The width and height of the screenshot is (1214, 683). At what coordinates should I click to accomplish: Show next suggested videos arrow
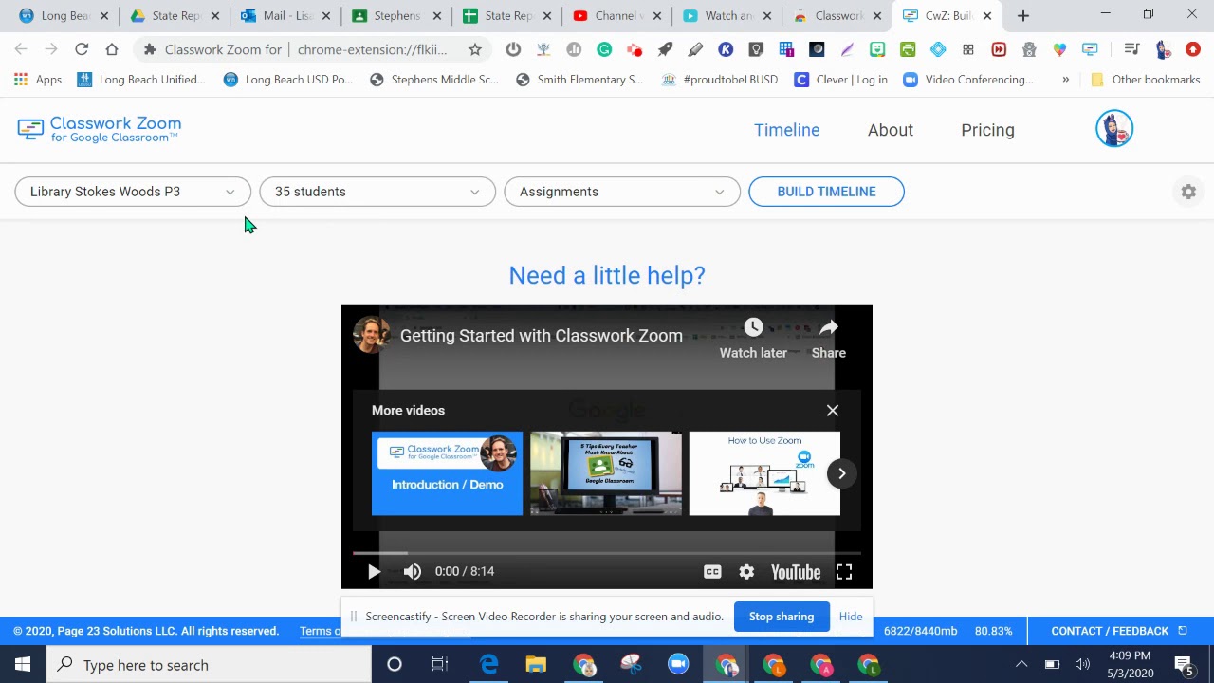click(x=841, y=473)
